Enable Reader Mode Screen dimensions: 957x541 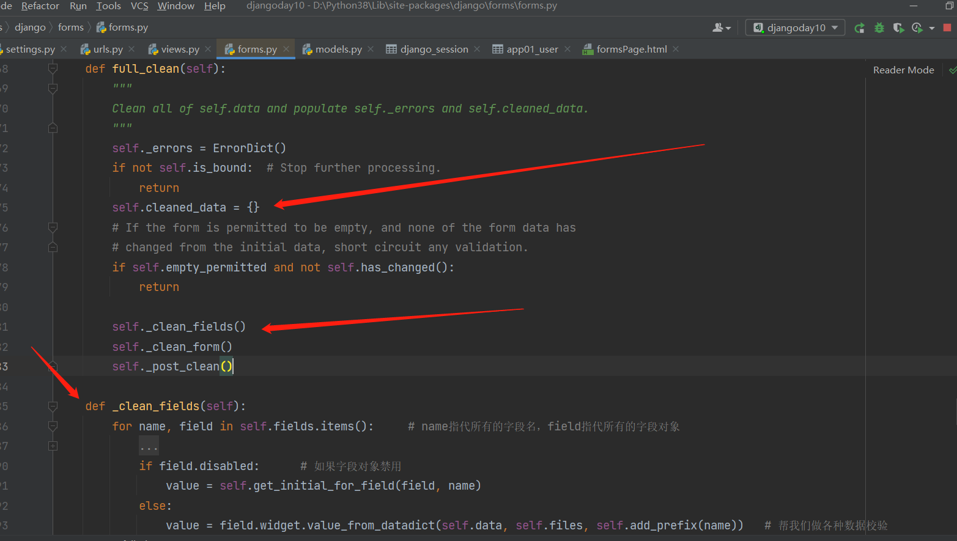tap(903, 70)
